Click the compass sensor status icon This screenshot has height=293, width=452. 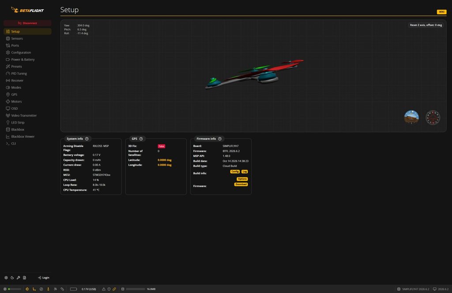[41, 289]
